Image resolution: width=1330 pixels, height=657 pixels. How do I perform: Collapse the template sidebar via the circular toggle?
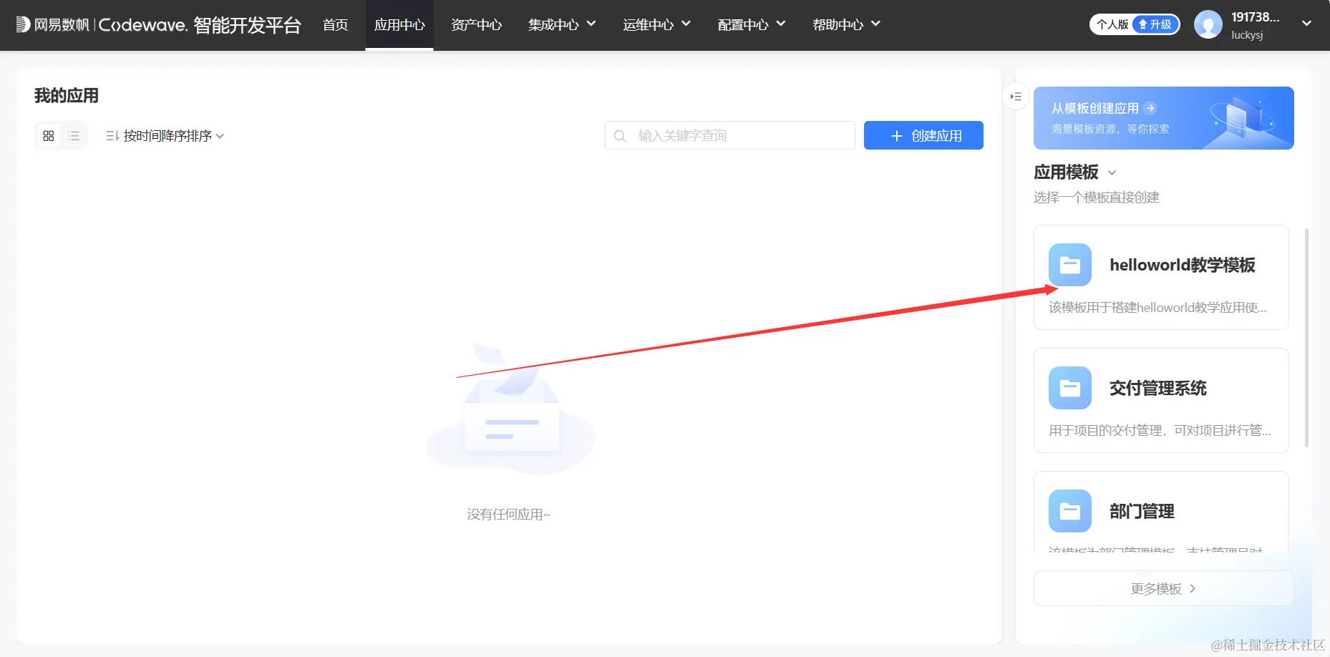tap(1016, 96)
